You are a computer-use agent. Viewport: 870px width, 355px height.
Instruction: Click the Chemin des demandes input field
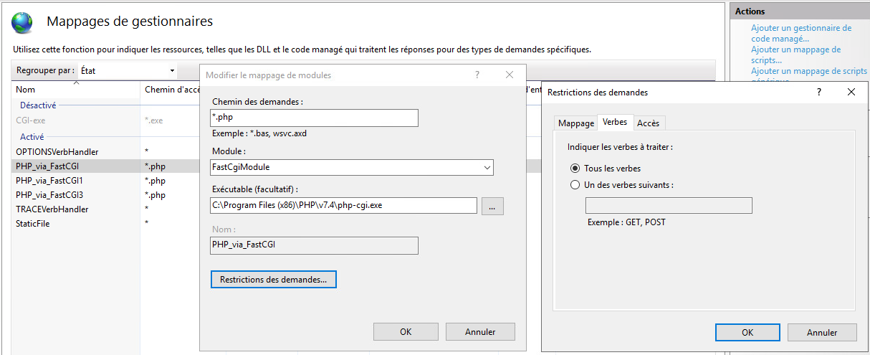[314, 118]
